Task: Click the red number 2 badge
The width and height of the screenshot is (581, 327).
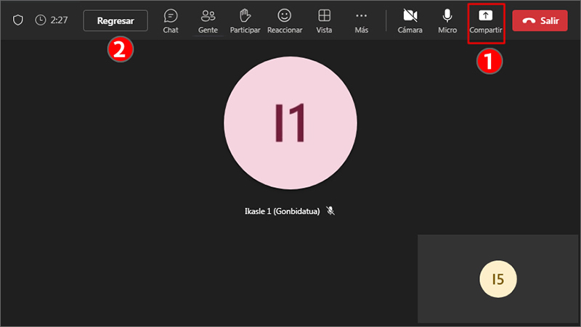Action: coord(120,49)
